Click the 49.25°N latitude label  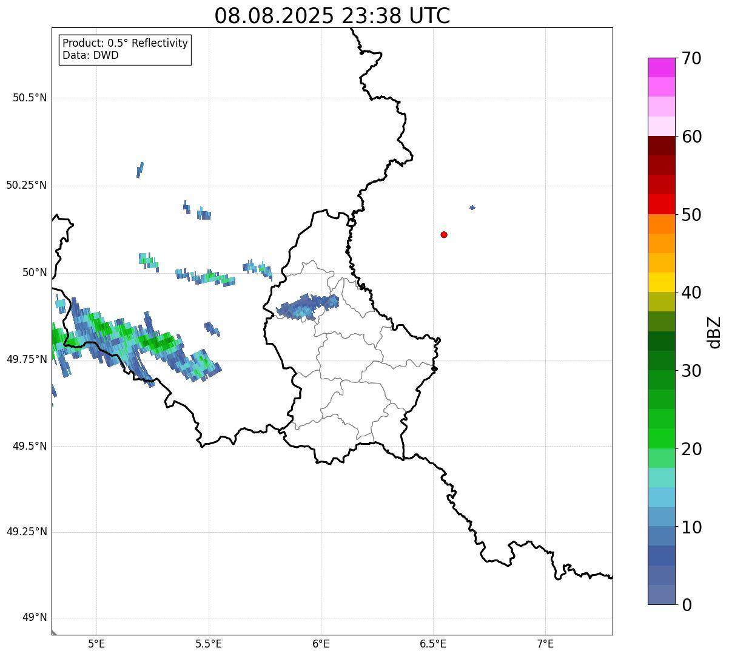[x=27, y=532]
